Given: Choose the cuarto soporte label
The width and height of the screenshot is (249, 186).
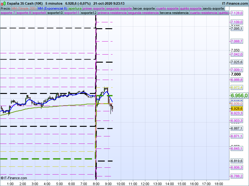Looking at the screenshot, I should pos(167,8).
